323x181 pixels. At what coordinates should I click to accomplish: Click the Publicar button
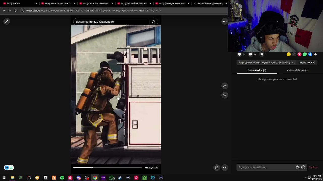313,167
